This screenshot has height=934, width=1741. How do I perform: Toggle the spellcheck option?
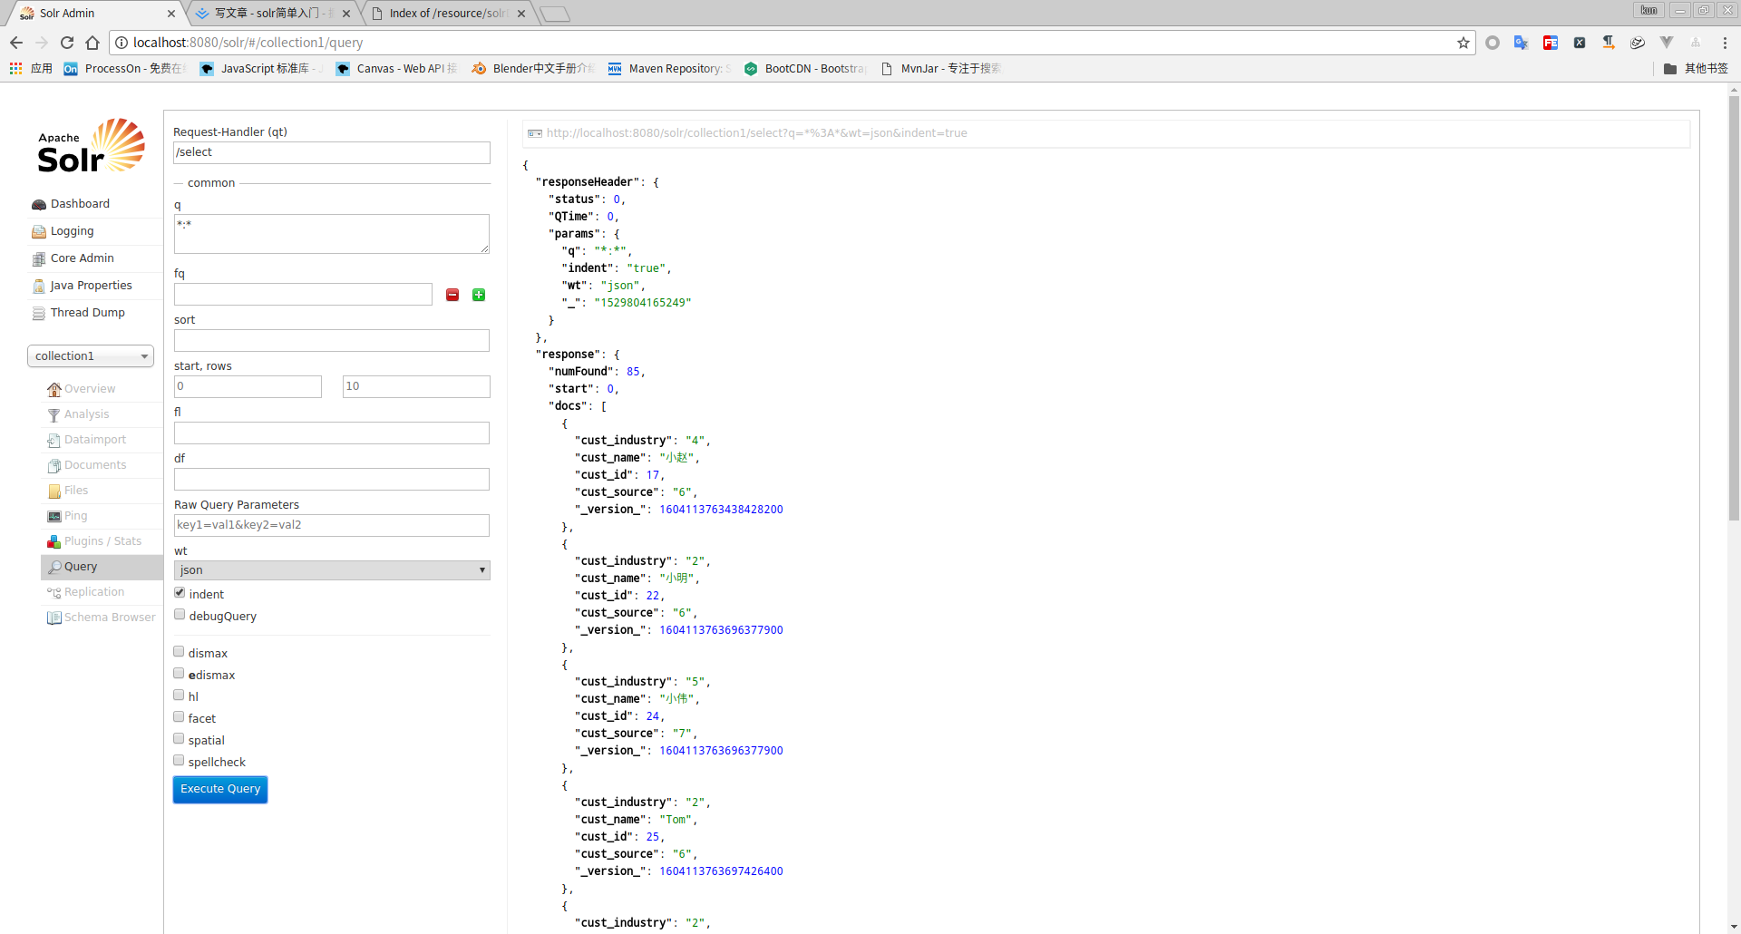pos(179,761)
